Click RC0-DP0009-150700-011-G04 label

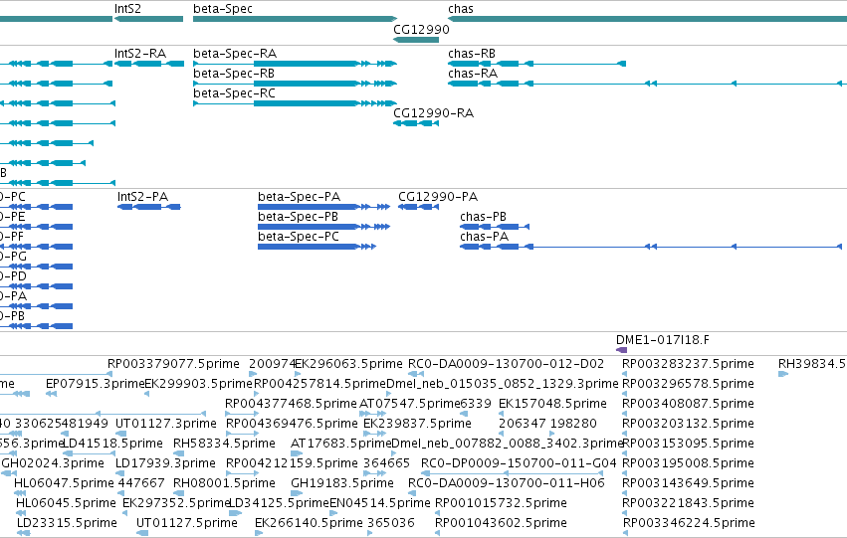[519, 464]
